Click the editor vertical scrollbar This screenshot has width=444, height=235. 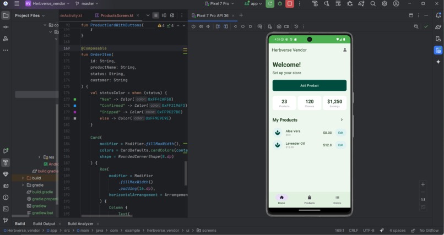pos(186,173)
